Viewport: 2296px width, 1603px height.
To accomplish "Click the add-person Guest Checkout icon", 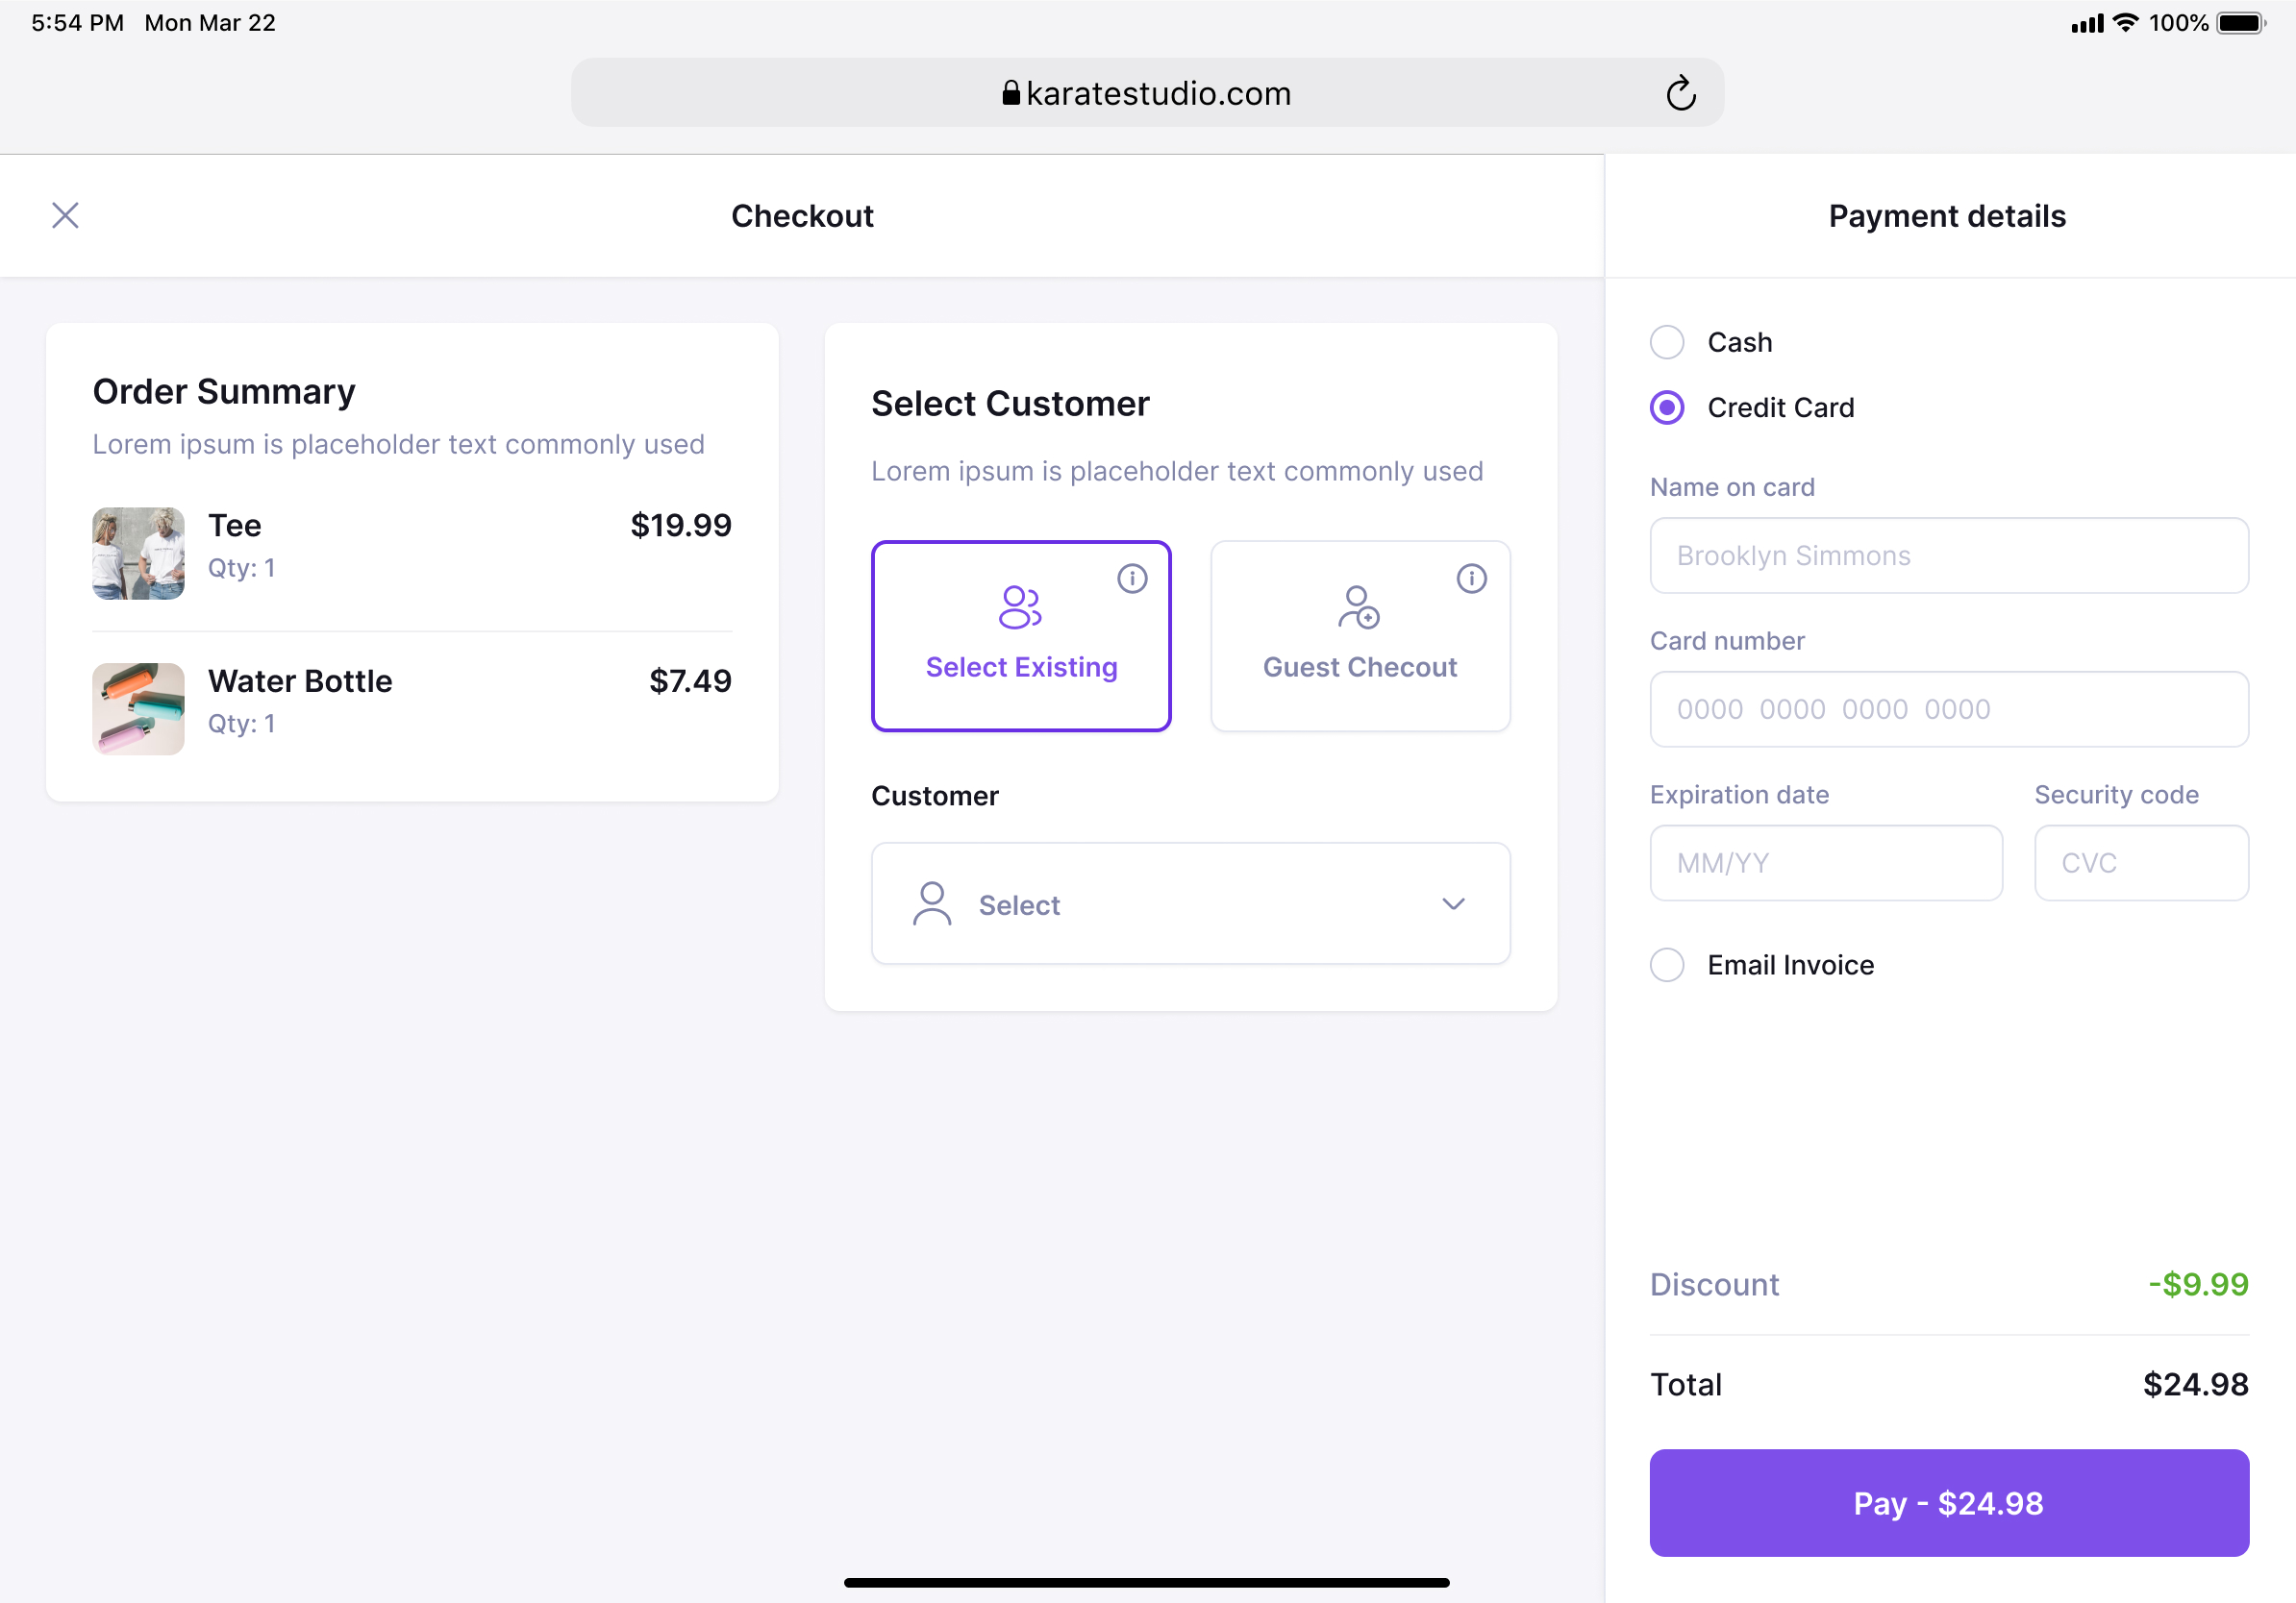I will 1358,606.
